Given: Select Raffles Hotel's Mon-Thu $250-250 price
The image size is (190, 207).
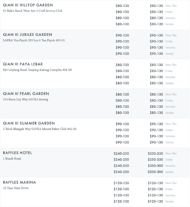Looking at the screenshot, I should pyautogui.click(x=155, y=153).
